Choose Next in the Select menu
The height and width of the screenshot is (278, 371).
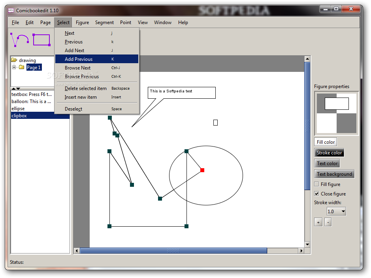[97, 33]
